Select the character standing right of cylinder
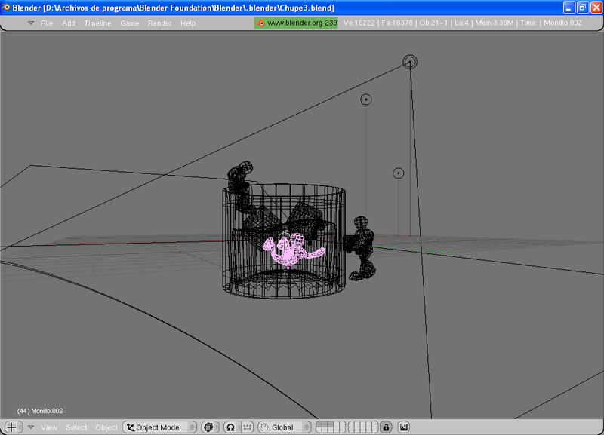This screenshot has height=435, width=604. [x=362, y=249]
